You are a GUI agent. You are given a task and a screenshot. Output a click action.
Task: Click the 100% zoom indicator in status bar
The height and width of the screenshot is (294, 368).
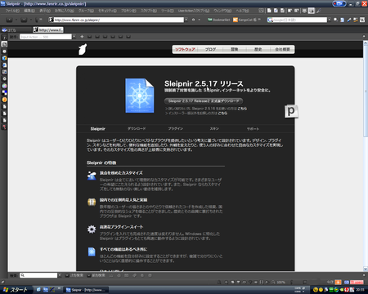point(279,283)
